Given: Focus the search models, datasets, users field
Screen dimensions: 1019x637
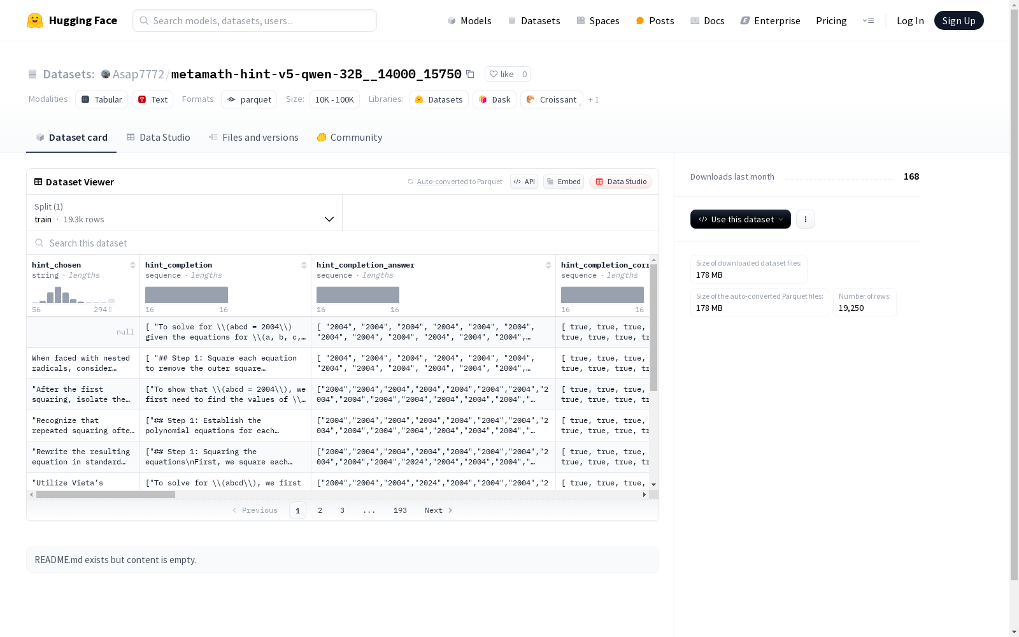Looking at the screenshot, I should [x=255, y=20].
